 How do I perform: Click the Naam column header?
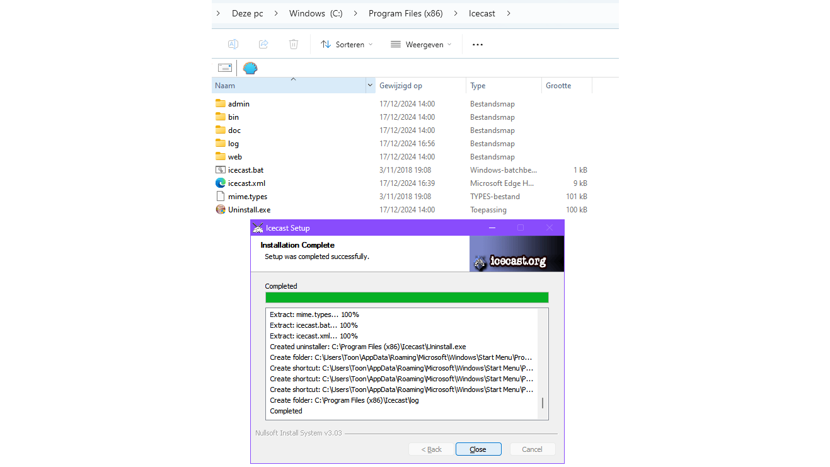tap(289, 86)
